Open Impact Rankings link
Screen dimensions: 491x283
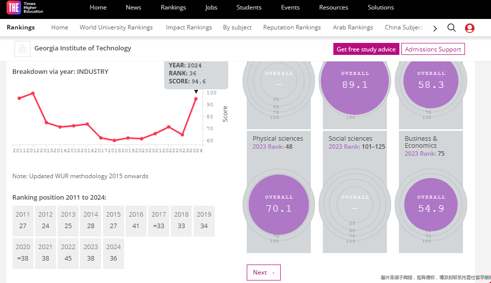point(189,27)
